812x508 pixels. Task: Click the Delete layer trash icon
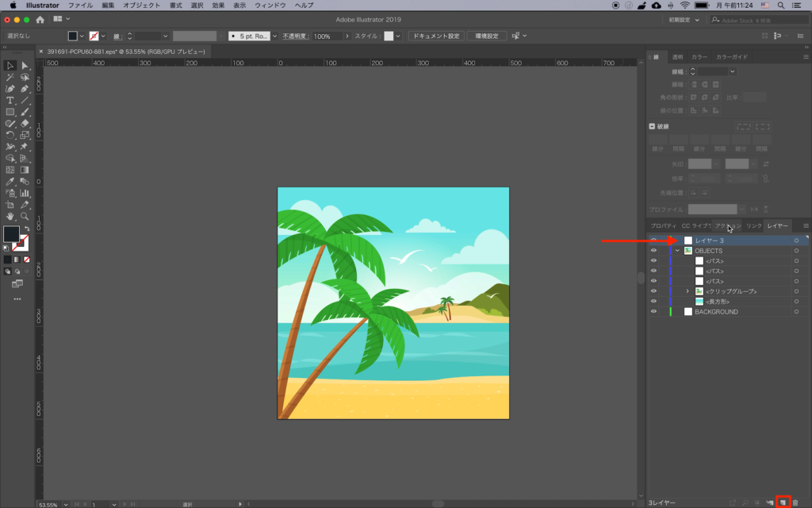click(x=795, y=502)
